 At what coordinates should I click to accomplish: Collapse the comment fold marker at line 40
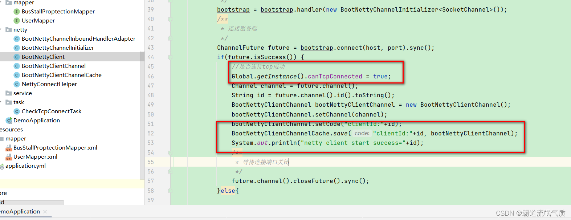coord(170,19)
